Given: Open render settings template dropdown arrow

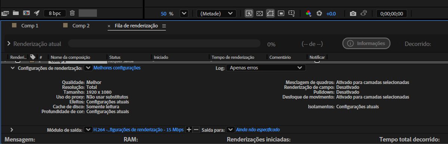Looking at the screenshot, I should [x=88, y=68].
